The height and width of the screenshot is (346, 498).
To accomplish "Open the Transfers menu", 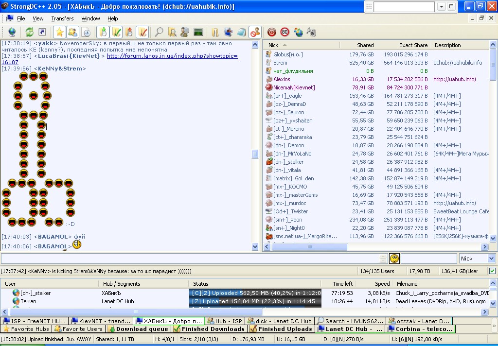I will click(62, 18).
